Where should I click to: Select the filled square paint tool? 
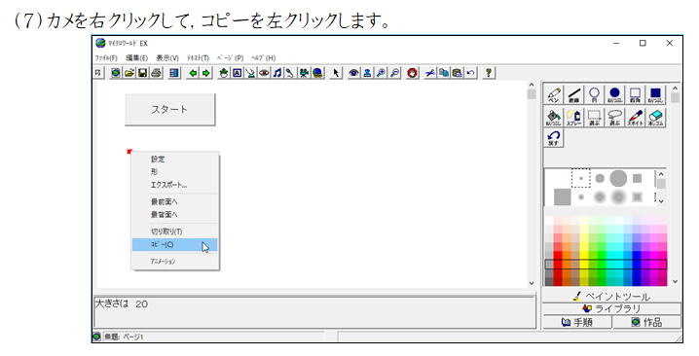pos(655,95)
